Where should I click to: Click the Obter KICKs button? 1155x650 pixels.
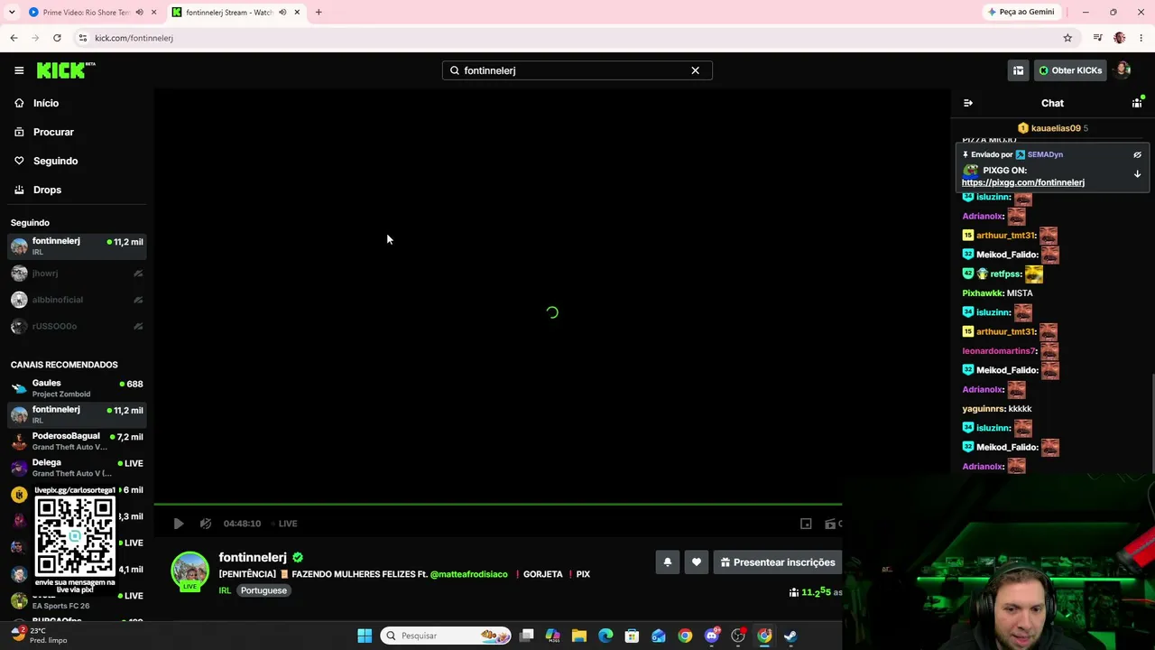[x=1070, y=70]
